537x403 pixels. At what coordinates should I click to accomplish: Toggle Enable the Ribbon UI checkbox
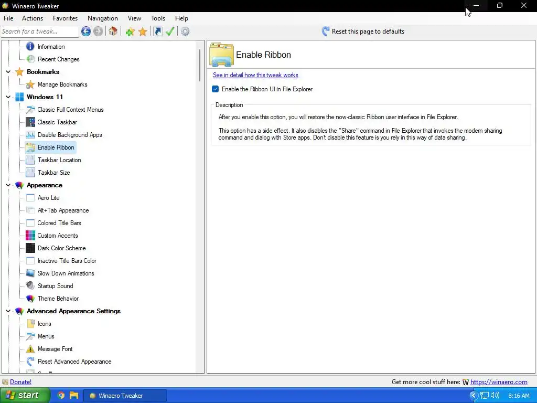[216, 89]
